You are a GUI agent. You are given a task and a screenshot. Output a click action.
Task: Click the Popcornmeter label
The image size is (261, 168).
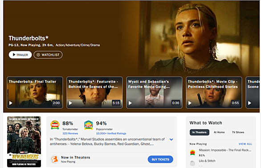coord(104,129)
